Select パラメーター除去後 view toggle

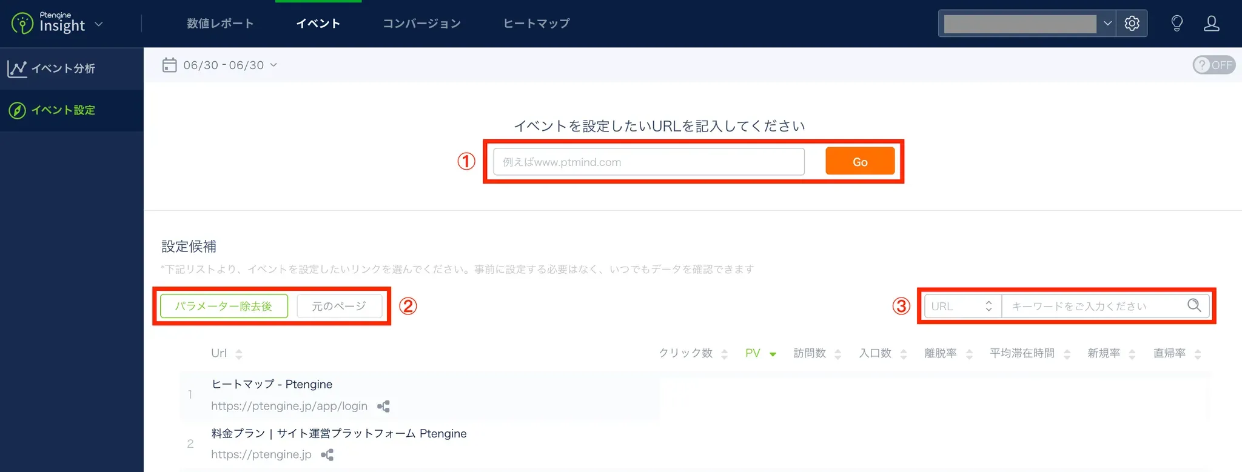click(x=224, y=306)
